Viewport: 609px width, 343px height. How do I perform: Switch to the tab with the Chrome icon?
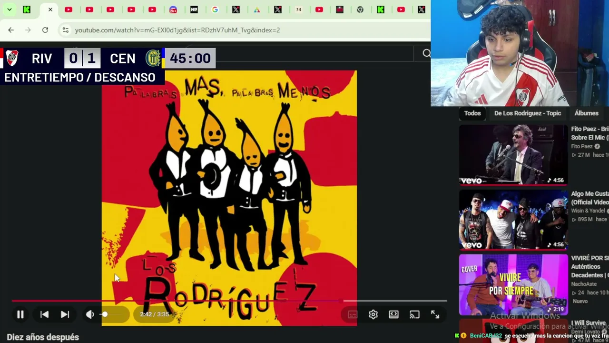tap(360, 10)
